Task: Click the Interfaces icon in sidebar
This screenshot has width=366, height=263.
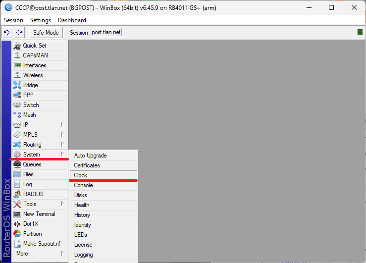Action: pyautogui.click(x=17, y=65)
